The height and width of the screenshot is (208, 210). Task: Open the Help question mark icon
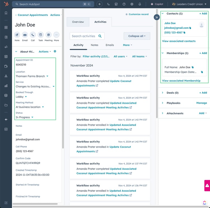click(124, 4)
